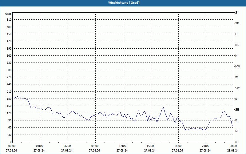
Task: Click the 27.08.24 date under 18:00
Action: tap(177, 151)
